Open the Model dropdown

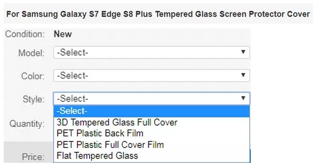click(152, 52)
